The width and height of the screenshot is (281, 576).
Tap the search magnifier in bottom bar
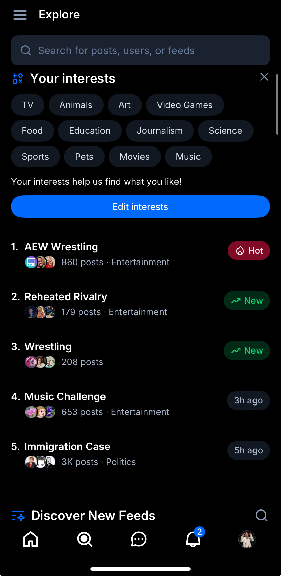coord(85,539)
